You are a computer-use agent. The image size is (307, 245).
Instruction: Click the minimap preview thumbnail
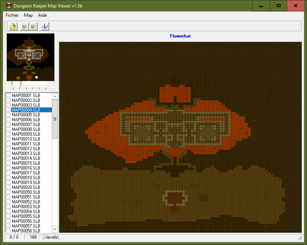(31, 57)
